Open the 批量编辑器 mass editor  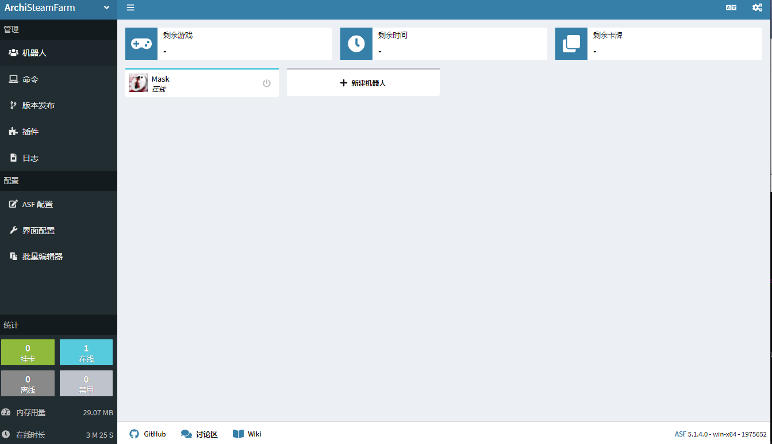59,257
